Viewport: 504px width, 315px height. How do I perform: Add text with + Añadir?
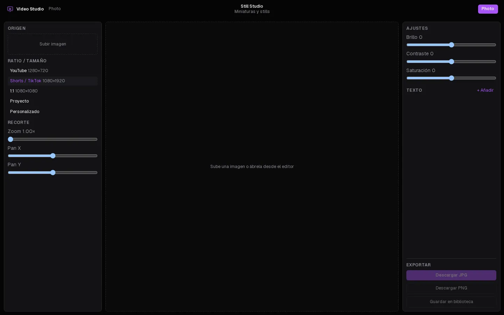485,90
